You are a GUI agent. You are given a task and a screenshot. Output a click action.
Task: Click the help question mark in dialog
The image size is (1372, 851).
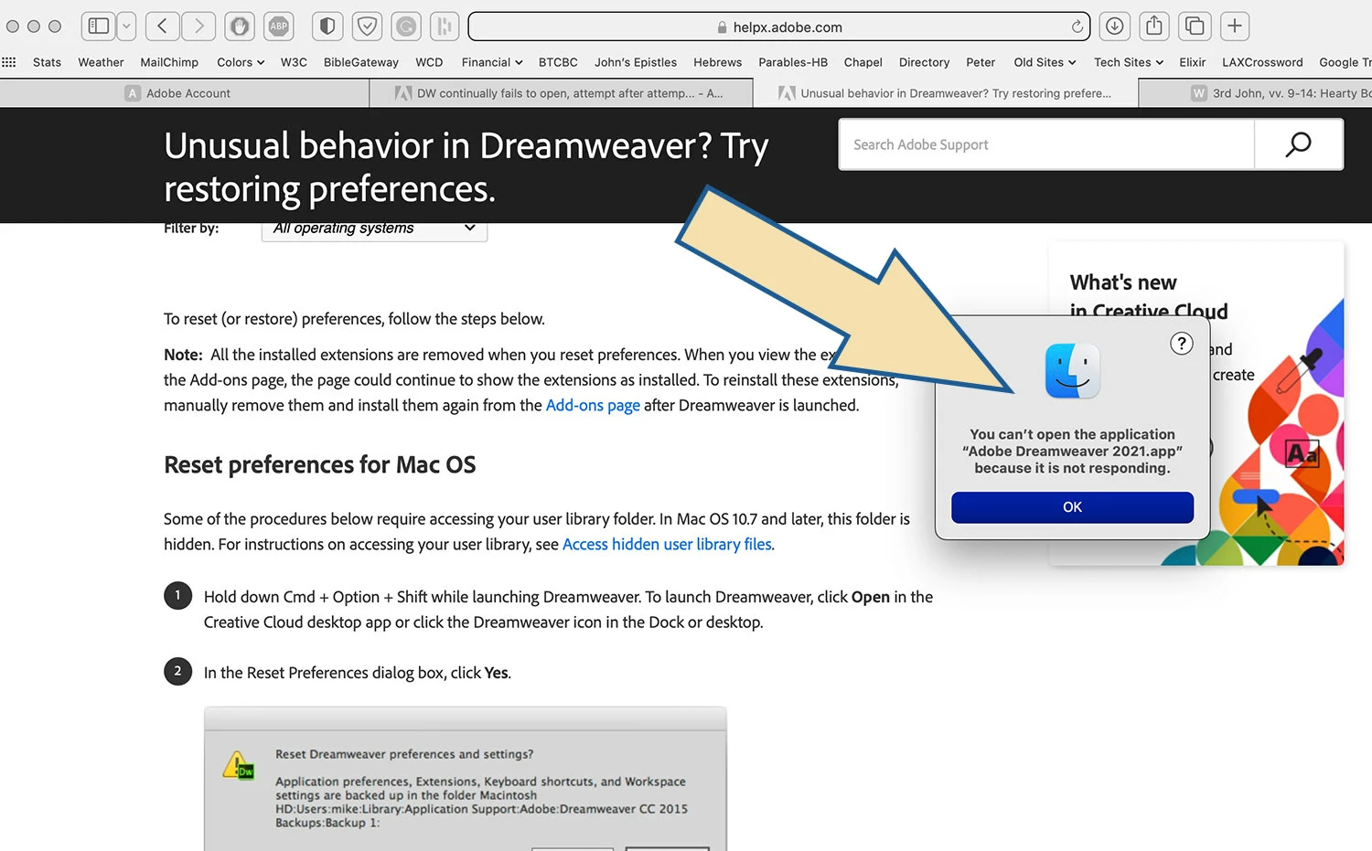1182,344
